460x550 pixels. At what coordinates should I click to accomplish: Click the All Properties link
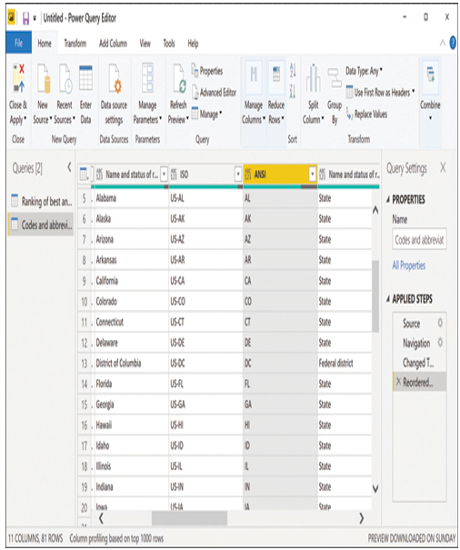tap(409, 265)
